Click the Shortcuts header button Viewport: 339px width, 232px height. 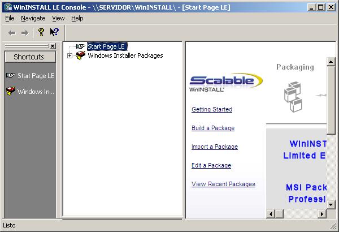pos(30,57)
